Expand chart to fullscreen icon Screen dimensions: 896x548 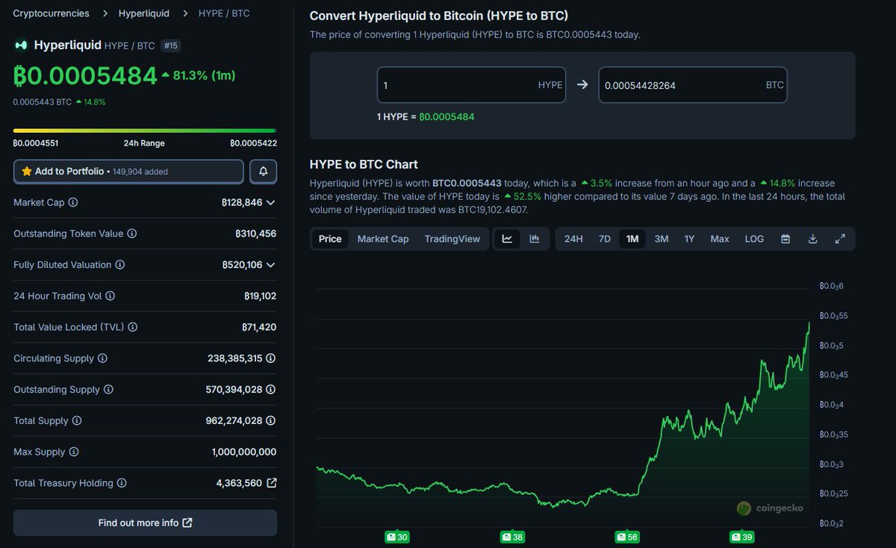pos(840,239)
